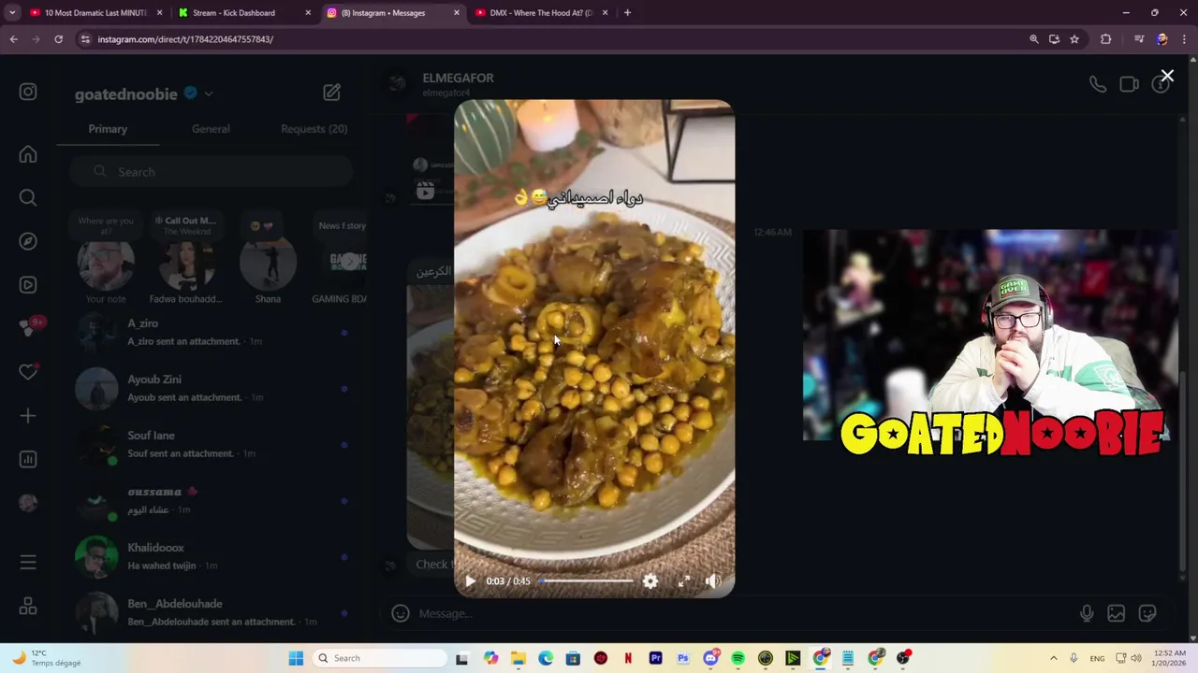This screenshot has width=1198, height=673.
Task: Open a new browser tab
Action: pos(627,13)
